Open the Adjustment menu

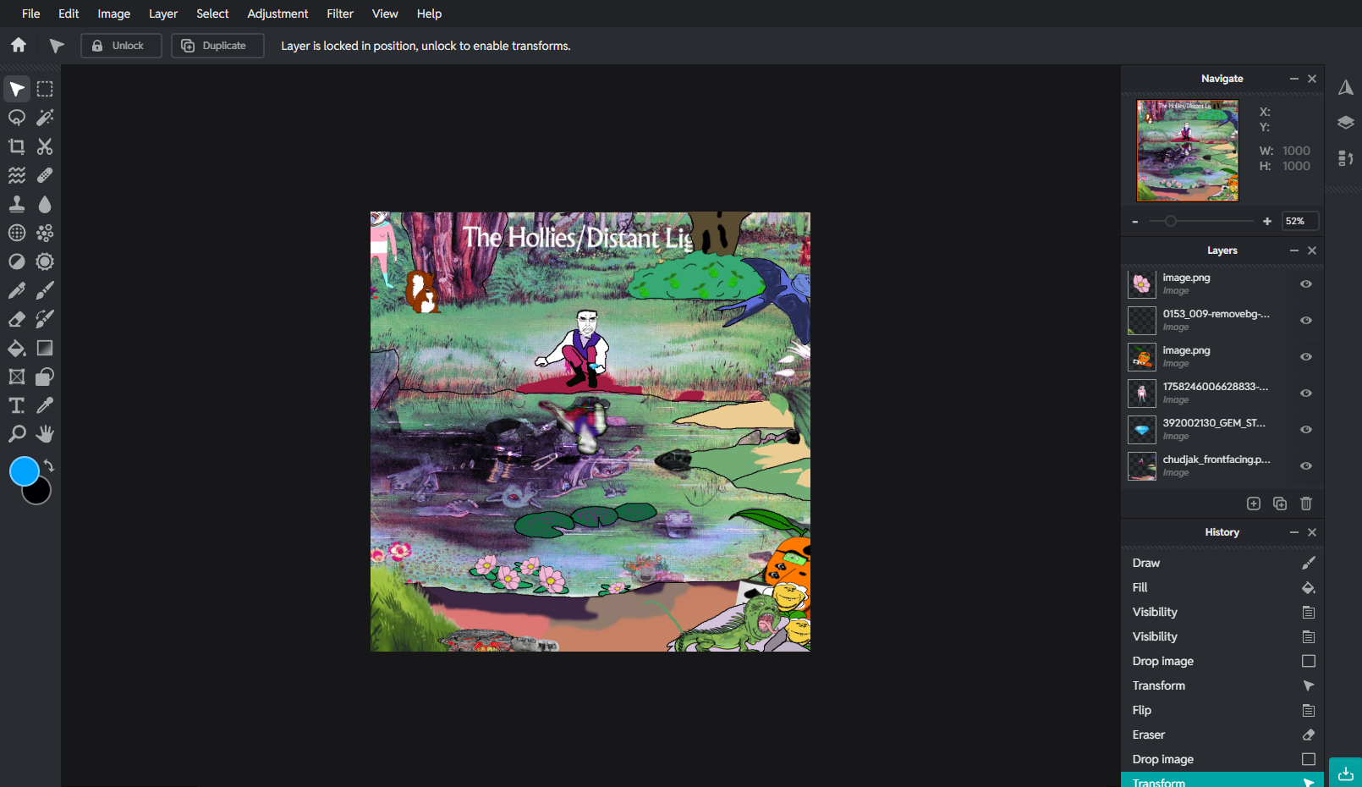[x=277, y=14]
